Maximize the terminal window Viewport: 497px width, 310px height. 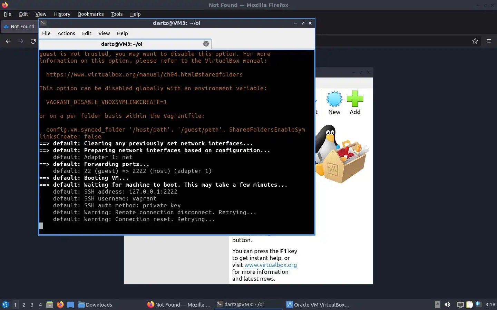[x=303, y=23]
